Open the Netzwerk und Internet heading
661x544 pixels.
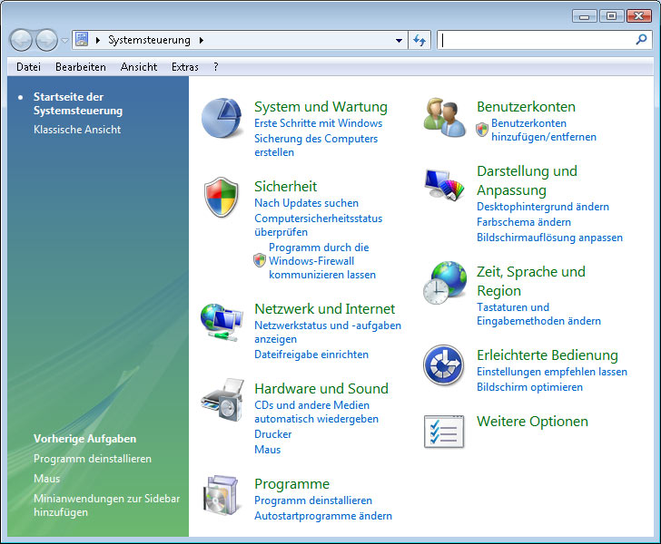[325, 308]
